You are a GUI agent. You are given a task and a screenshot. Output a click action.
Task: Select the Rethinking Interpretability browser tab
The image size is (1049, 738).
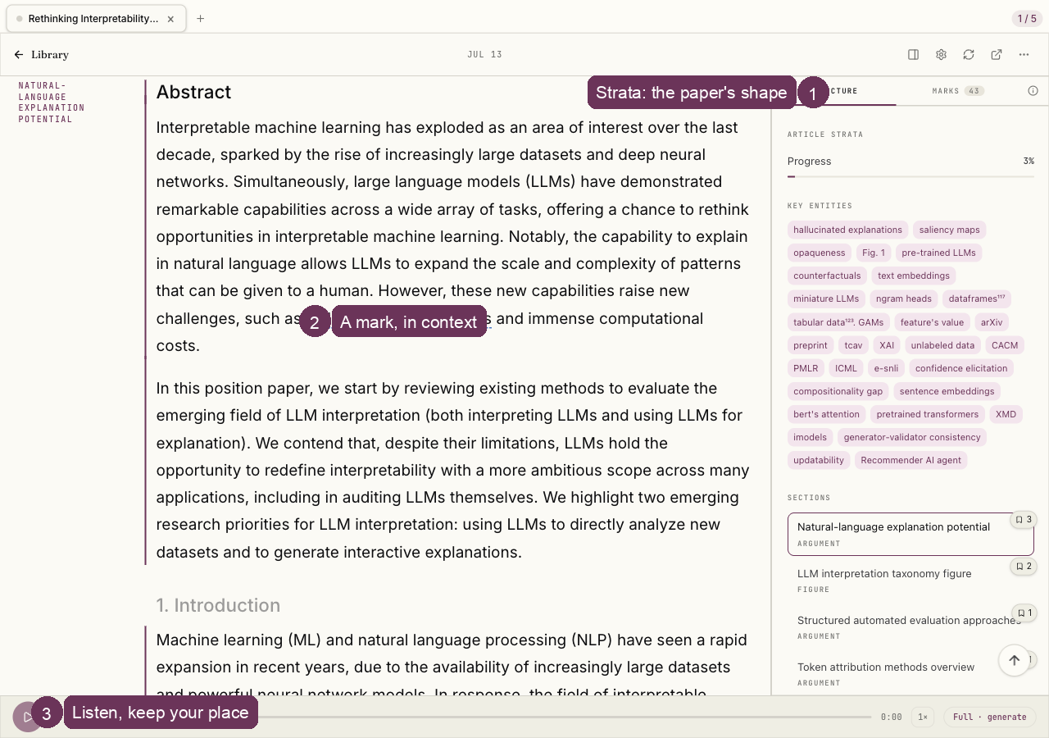click(96, 19)
